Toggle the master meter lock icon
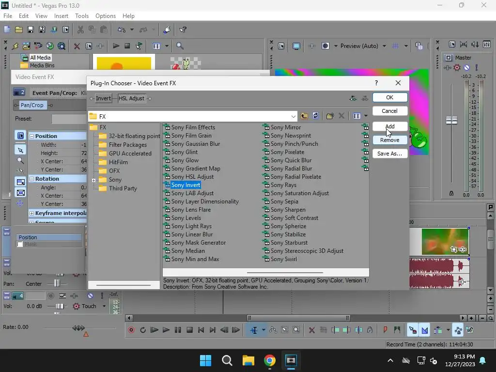 [x=451, y=193]
